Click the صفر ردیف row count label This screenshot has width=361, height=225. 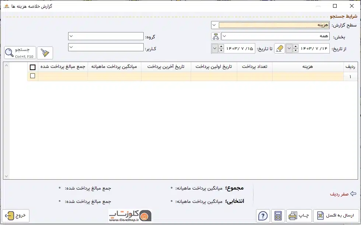pos(339,194)
